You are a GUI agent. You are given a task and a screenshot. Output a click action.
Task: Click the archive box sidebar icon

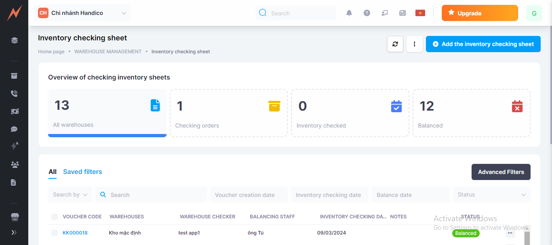point(14,76)
